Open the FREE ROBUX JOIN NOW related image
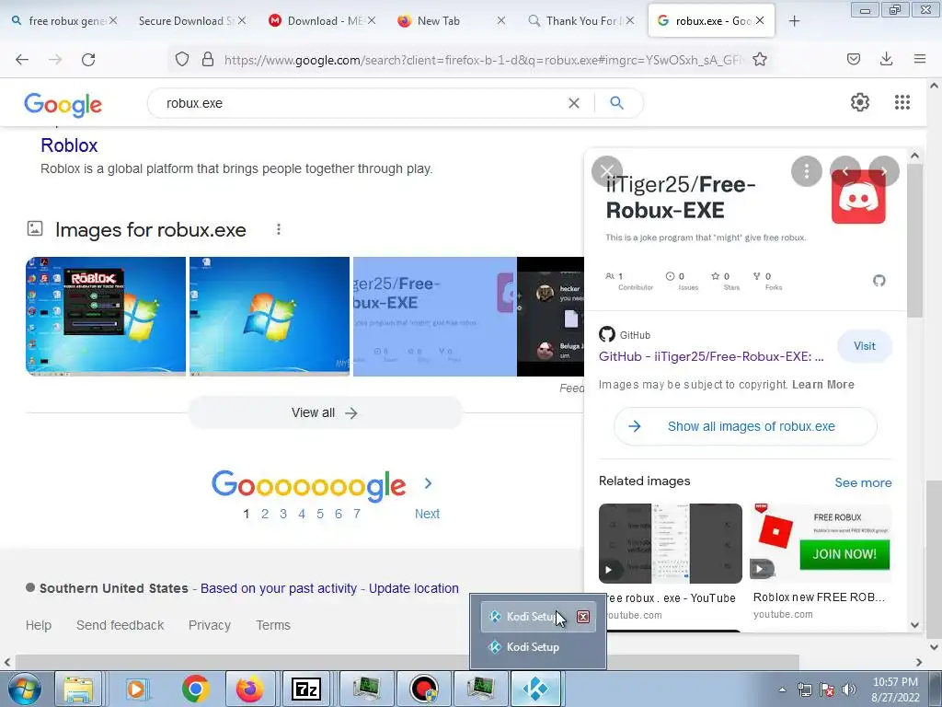 [x=821, y=543]
